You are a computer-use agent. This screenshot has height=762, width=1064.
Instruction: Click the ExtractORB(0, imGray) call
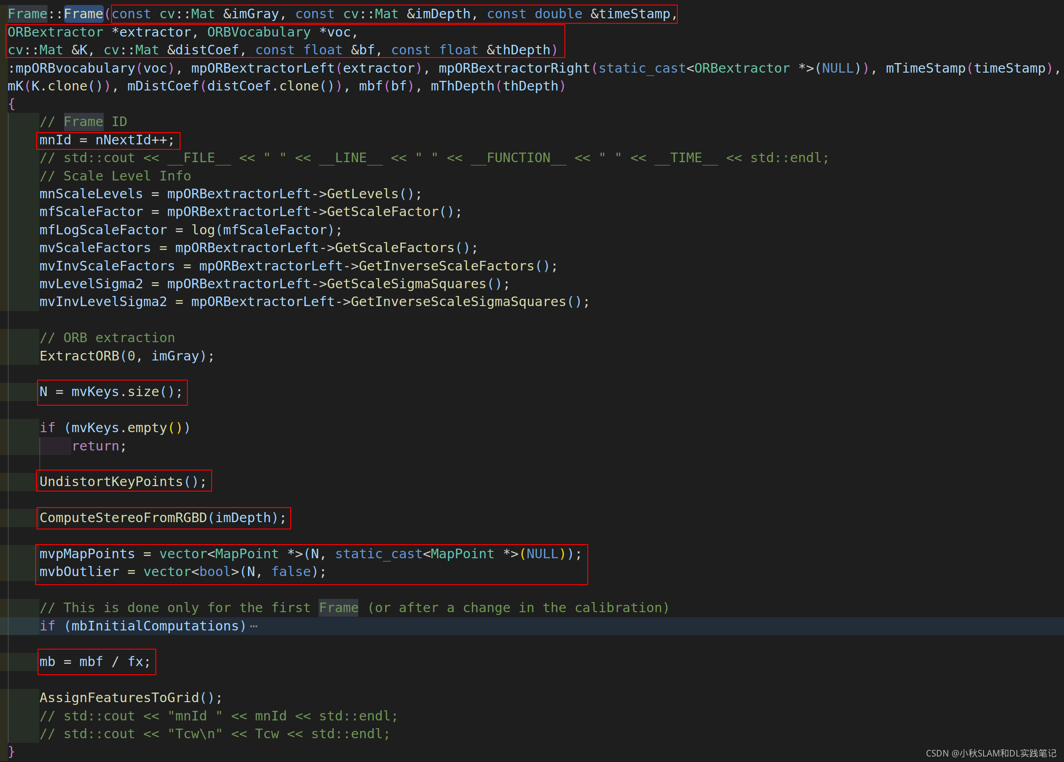pos(127,356)
